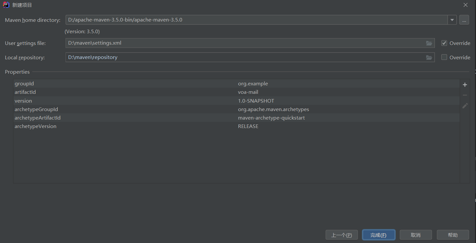Screen dimensions: 476x243
Task: Click the org.apache.maven.archetypes value
Action: (274, 109)
